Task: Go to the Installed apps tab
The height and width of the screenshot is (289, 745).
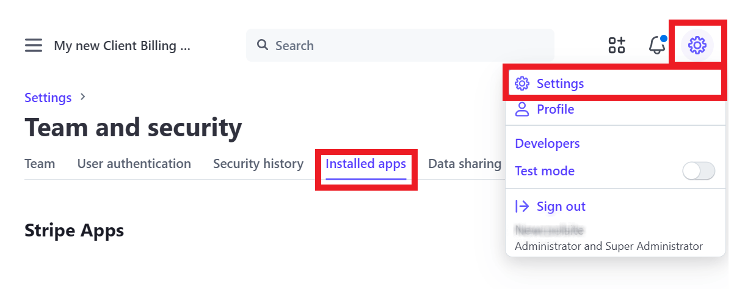Action: coord(366,164)
